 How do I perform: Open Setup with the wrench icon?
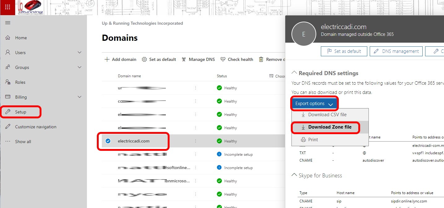pyautogui.click(x=8, y=112)
